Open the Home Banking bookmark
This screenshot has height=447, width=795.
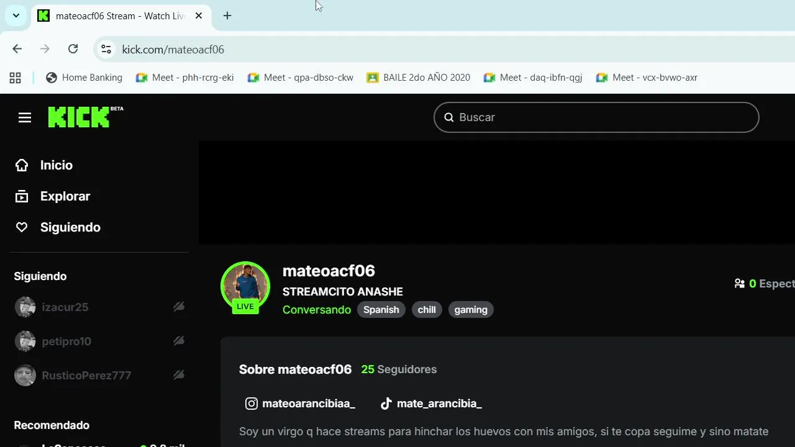(84, 78)
